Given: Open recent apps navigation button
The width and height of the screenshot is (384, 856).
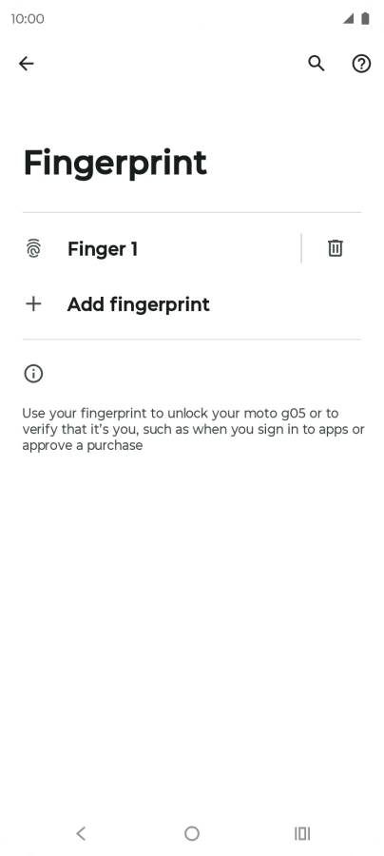Looking at the screenshot, I should [x=302, y=833].
